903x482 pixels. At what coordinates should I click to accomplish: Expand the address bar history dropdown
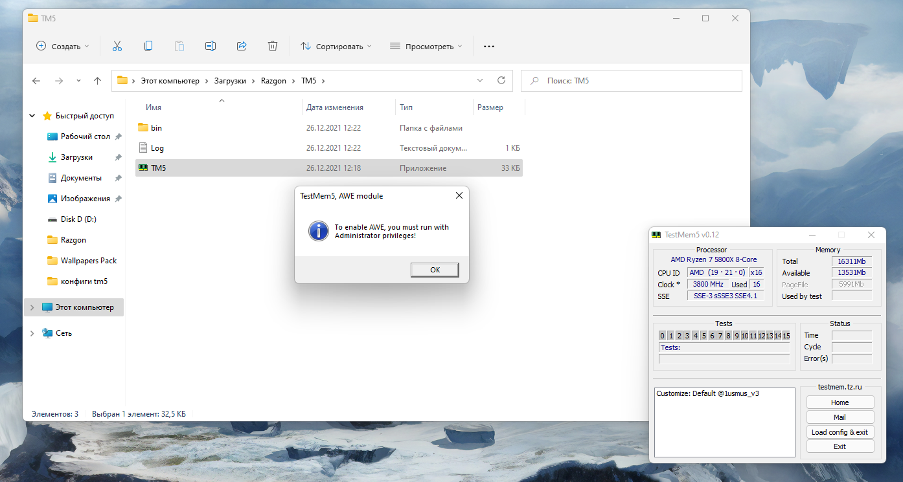click(x=480, y=81)
